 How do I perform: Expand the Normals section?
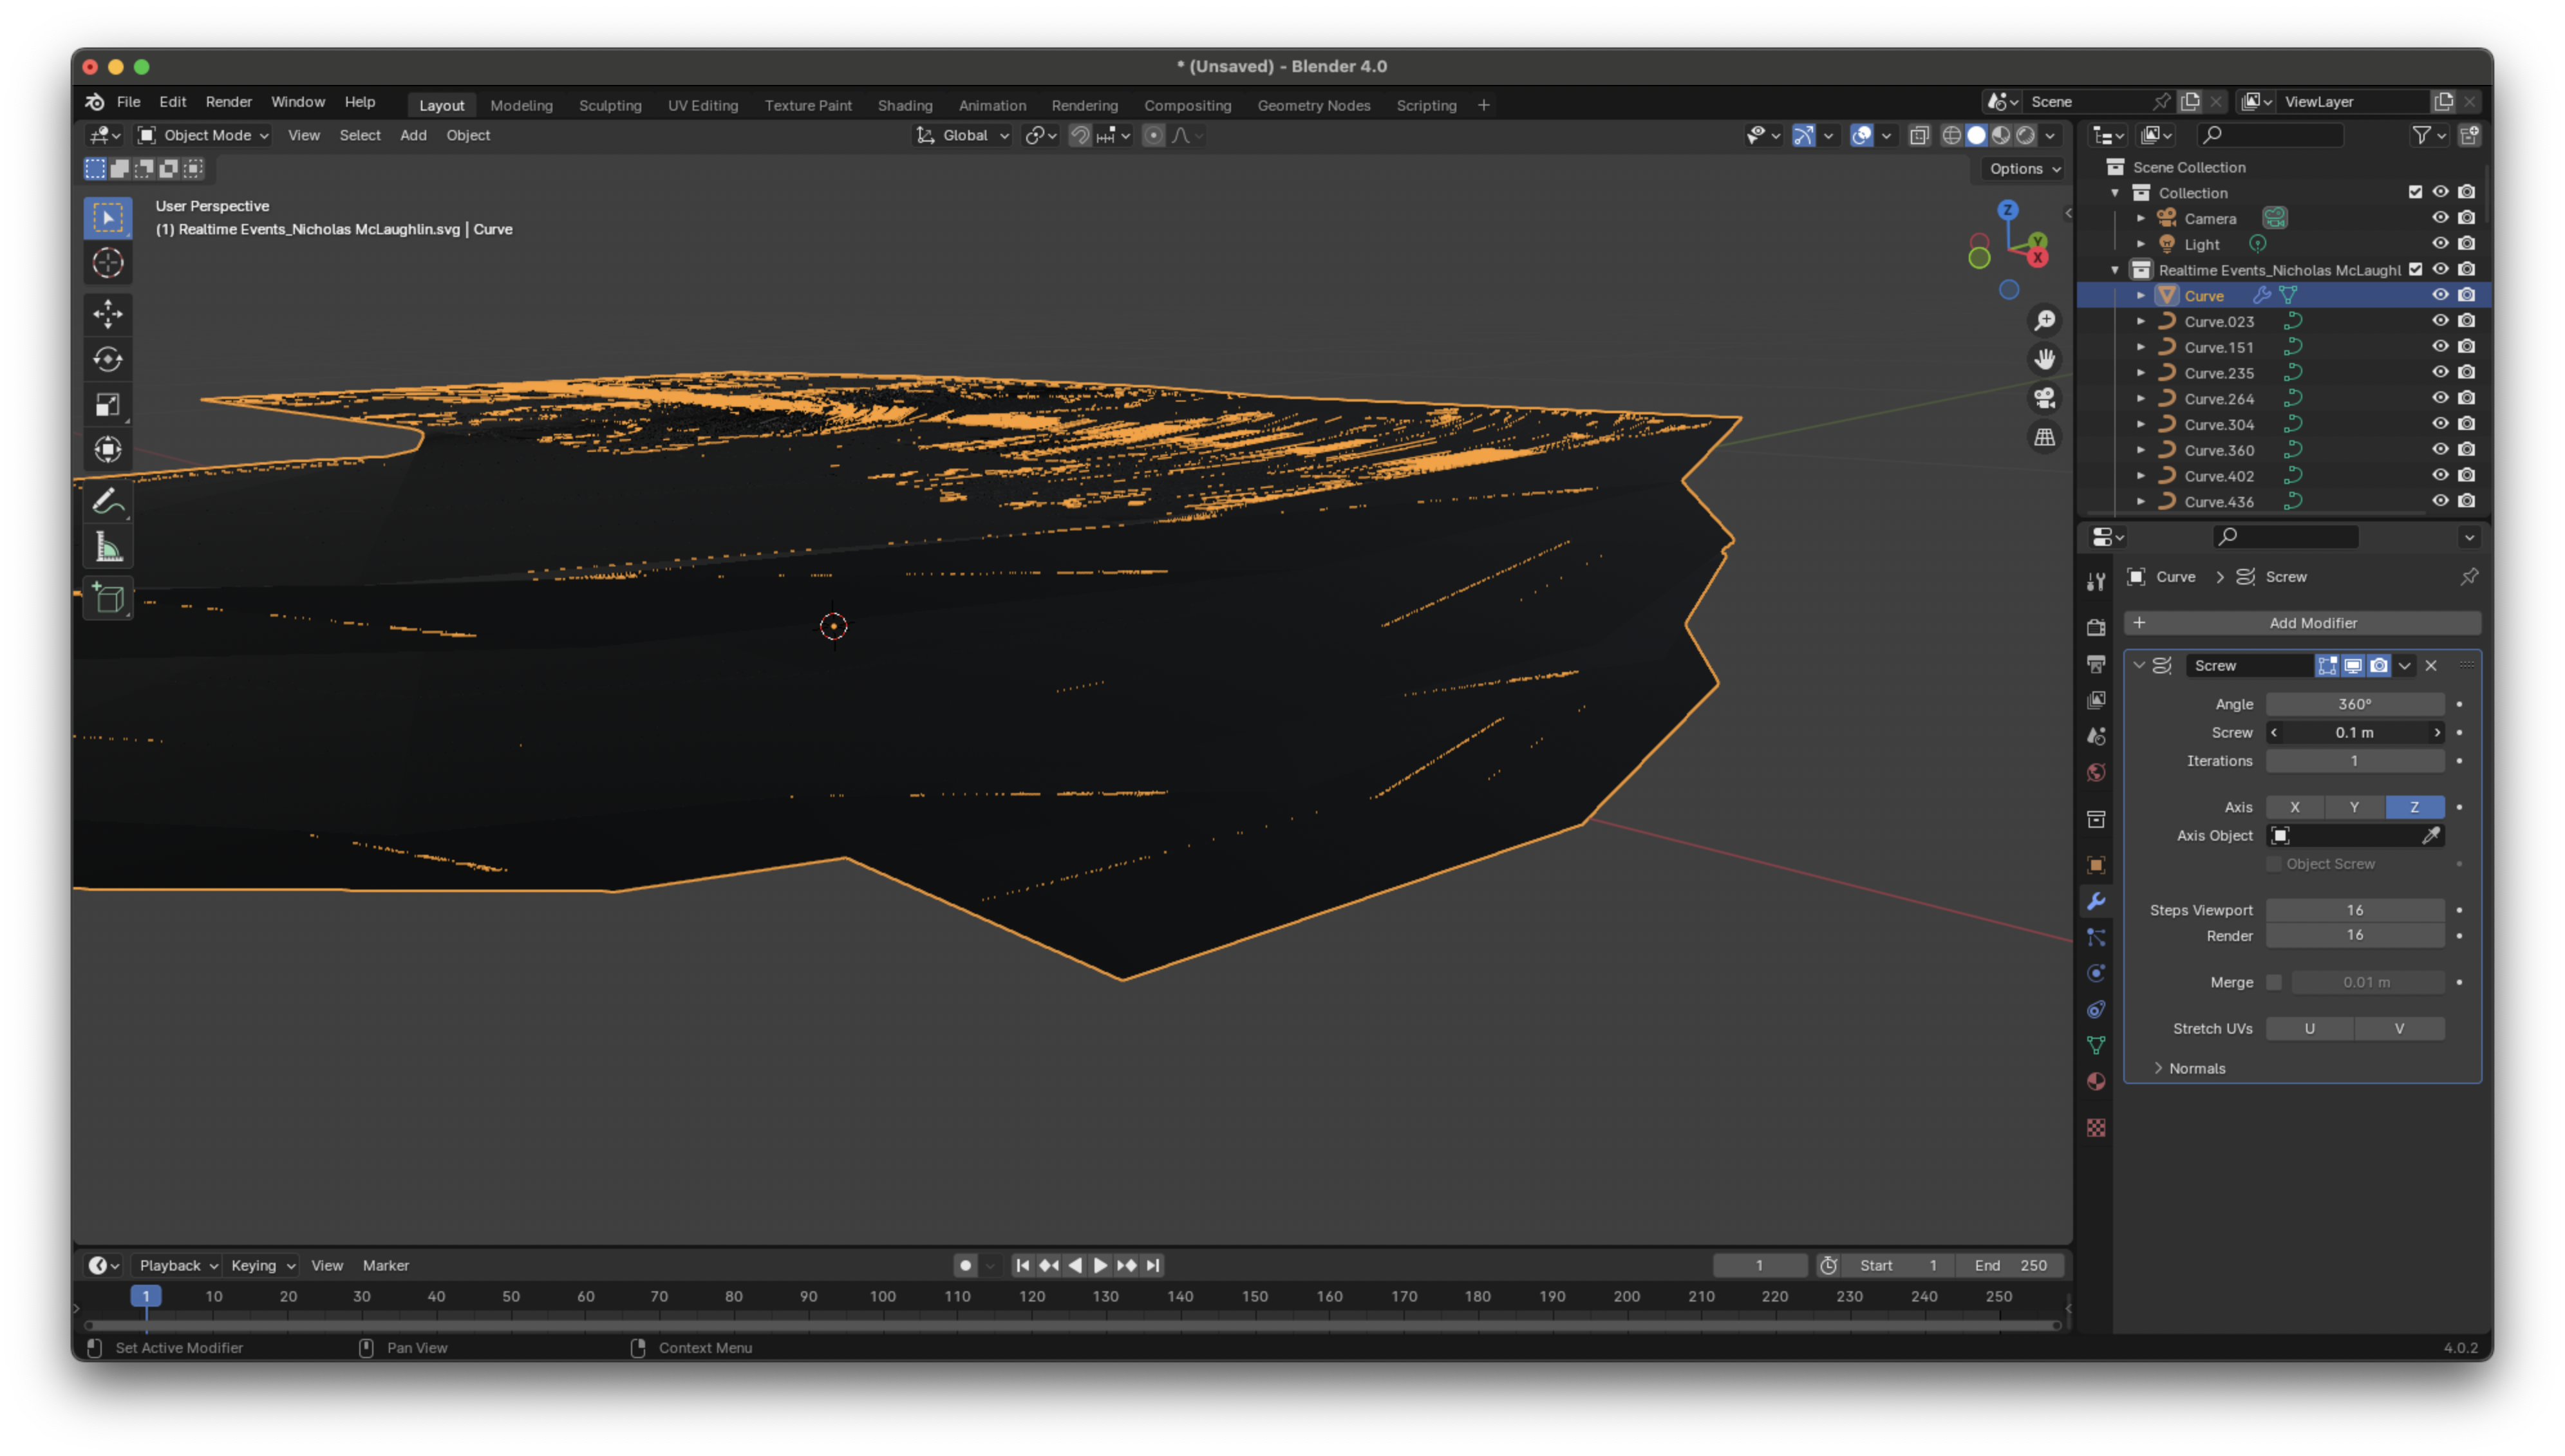2196,1068
